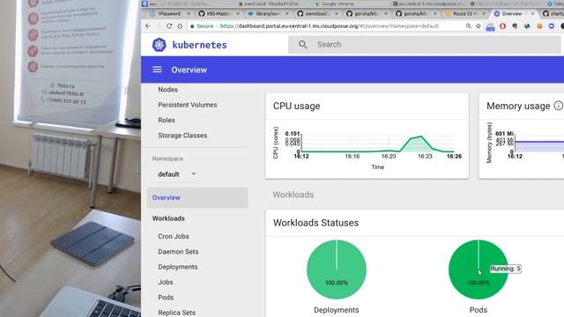Close the Overview browser tab
The image size is (564, 317).
532,14
